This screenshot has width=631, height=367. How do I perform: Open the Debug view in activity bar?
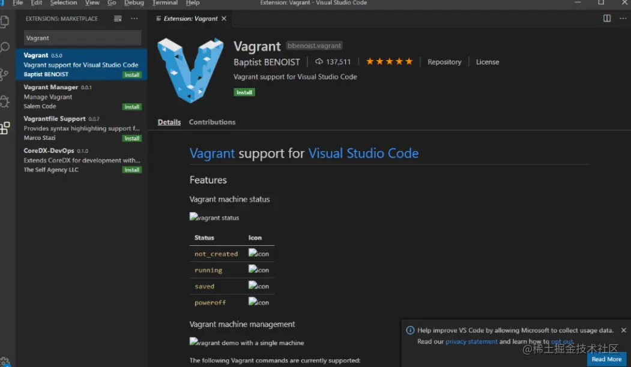point(5,101)
